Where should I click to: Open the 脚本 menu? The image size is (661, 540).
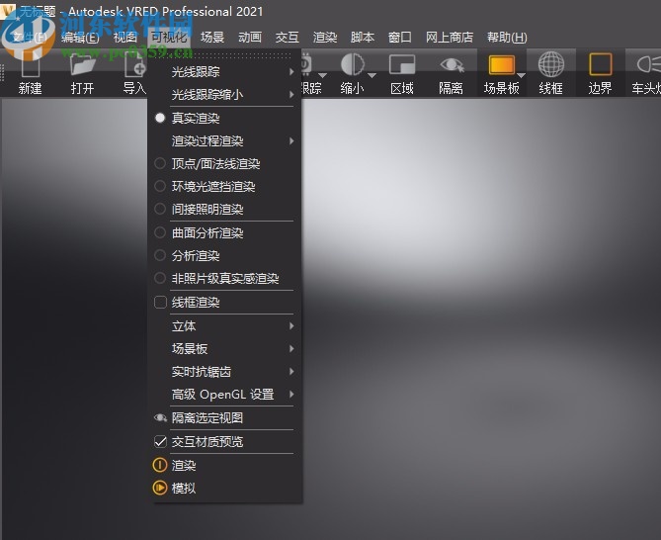tap(363, 38)
